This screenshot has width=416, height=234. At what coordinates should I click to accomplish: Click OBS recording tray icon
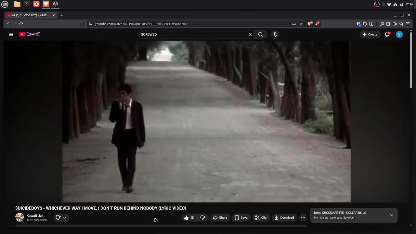(377, 4)
